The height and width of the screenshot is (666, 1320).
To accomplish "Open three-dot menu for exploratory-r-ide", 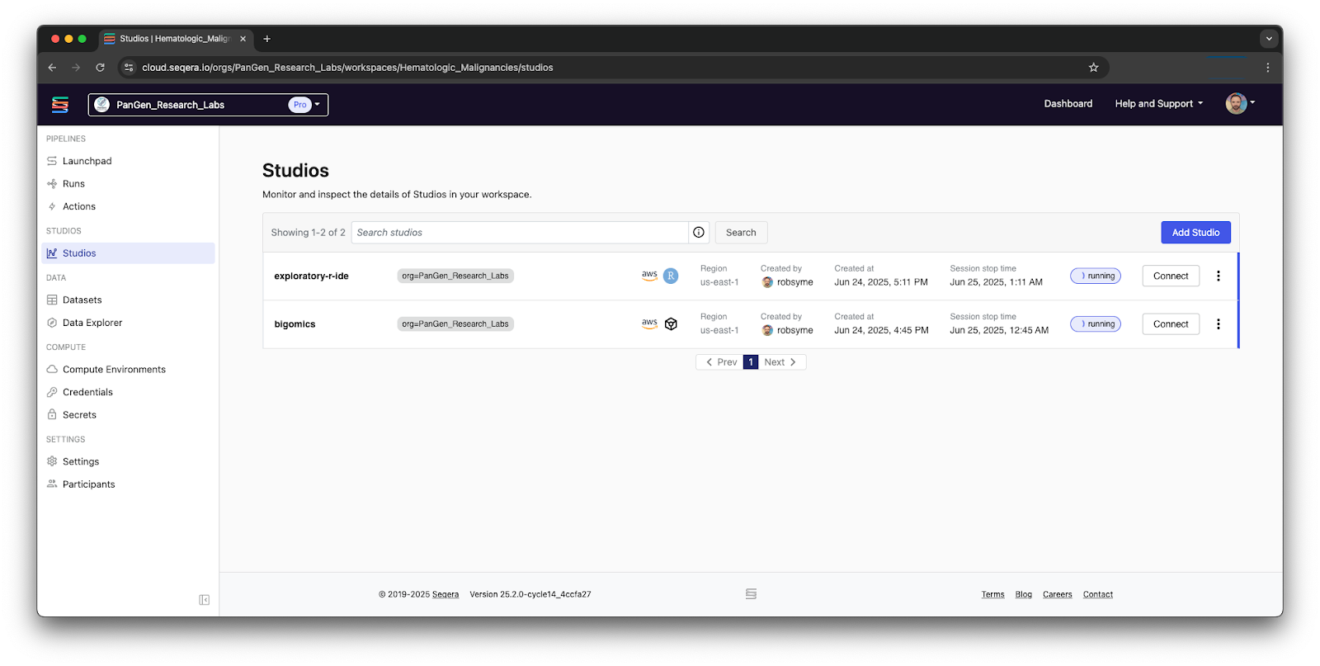I will pyautogui.click(x=1219, y=276).
